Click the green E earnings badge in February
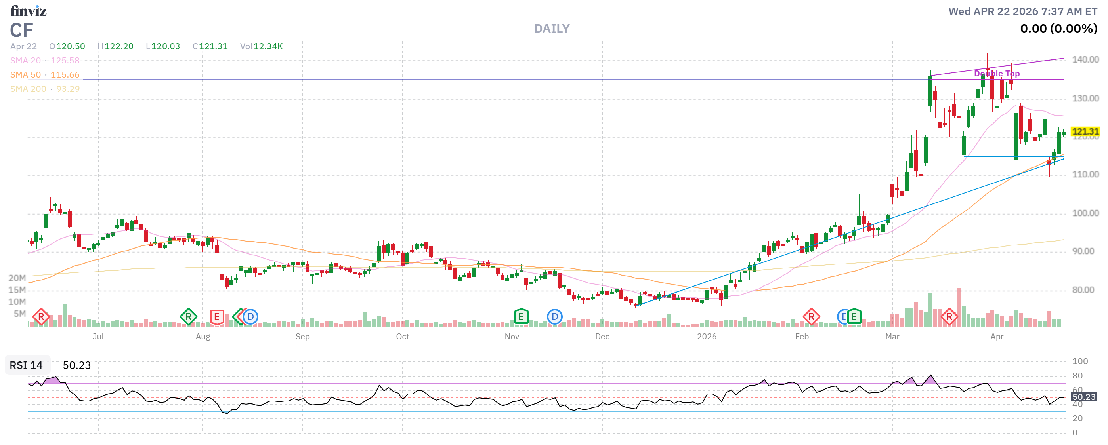1108x445 pixels. [x=855, y=316]
